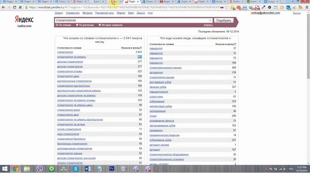Open the Алматы region selector

tap(208, 25)
